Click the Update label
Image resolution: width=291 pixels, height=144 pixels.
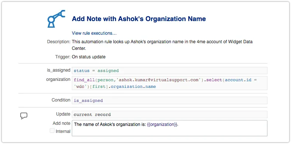coord(63,114)
